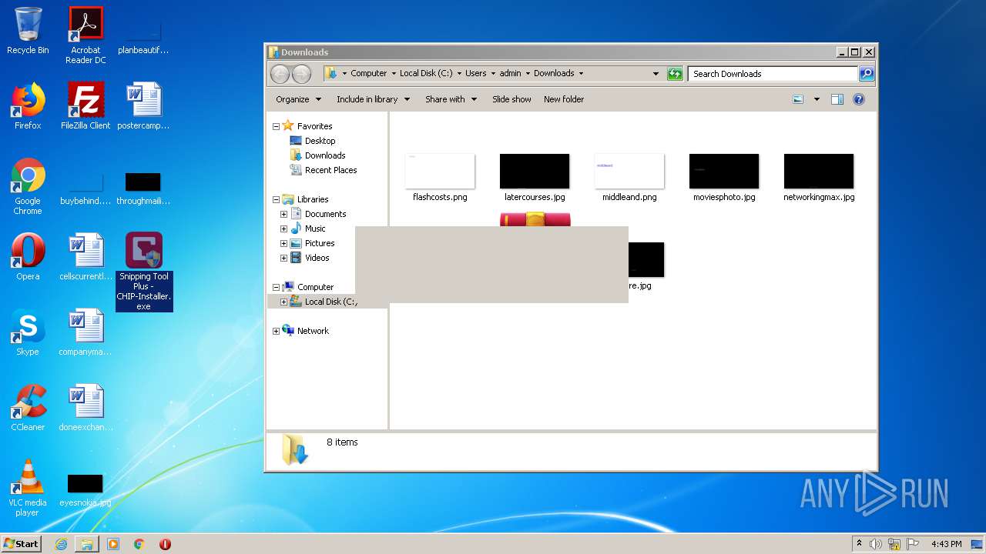Select the networkingmax.jpg thumbnail
Image resolution: width=986 pixels, height=554 pixels.
click(819, 177)
